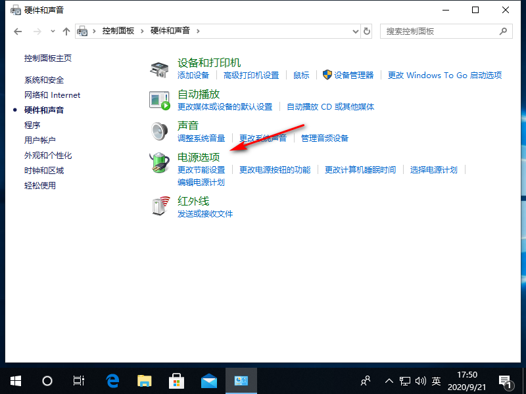
Task: Click the AutoPlay icon
Action: (160, 100)
